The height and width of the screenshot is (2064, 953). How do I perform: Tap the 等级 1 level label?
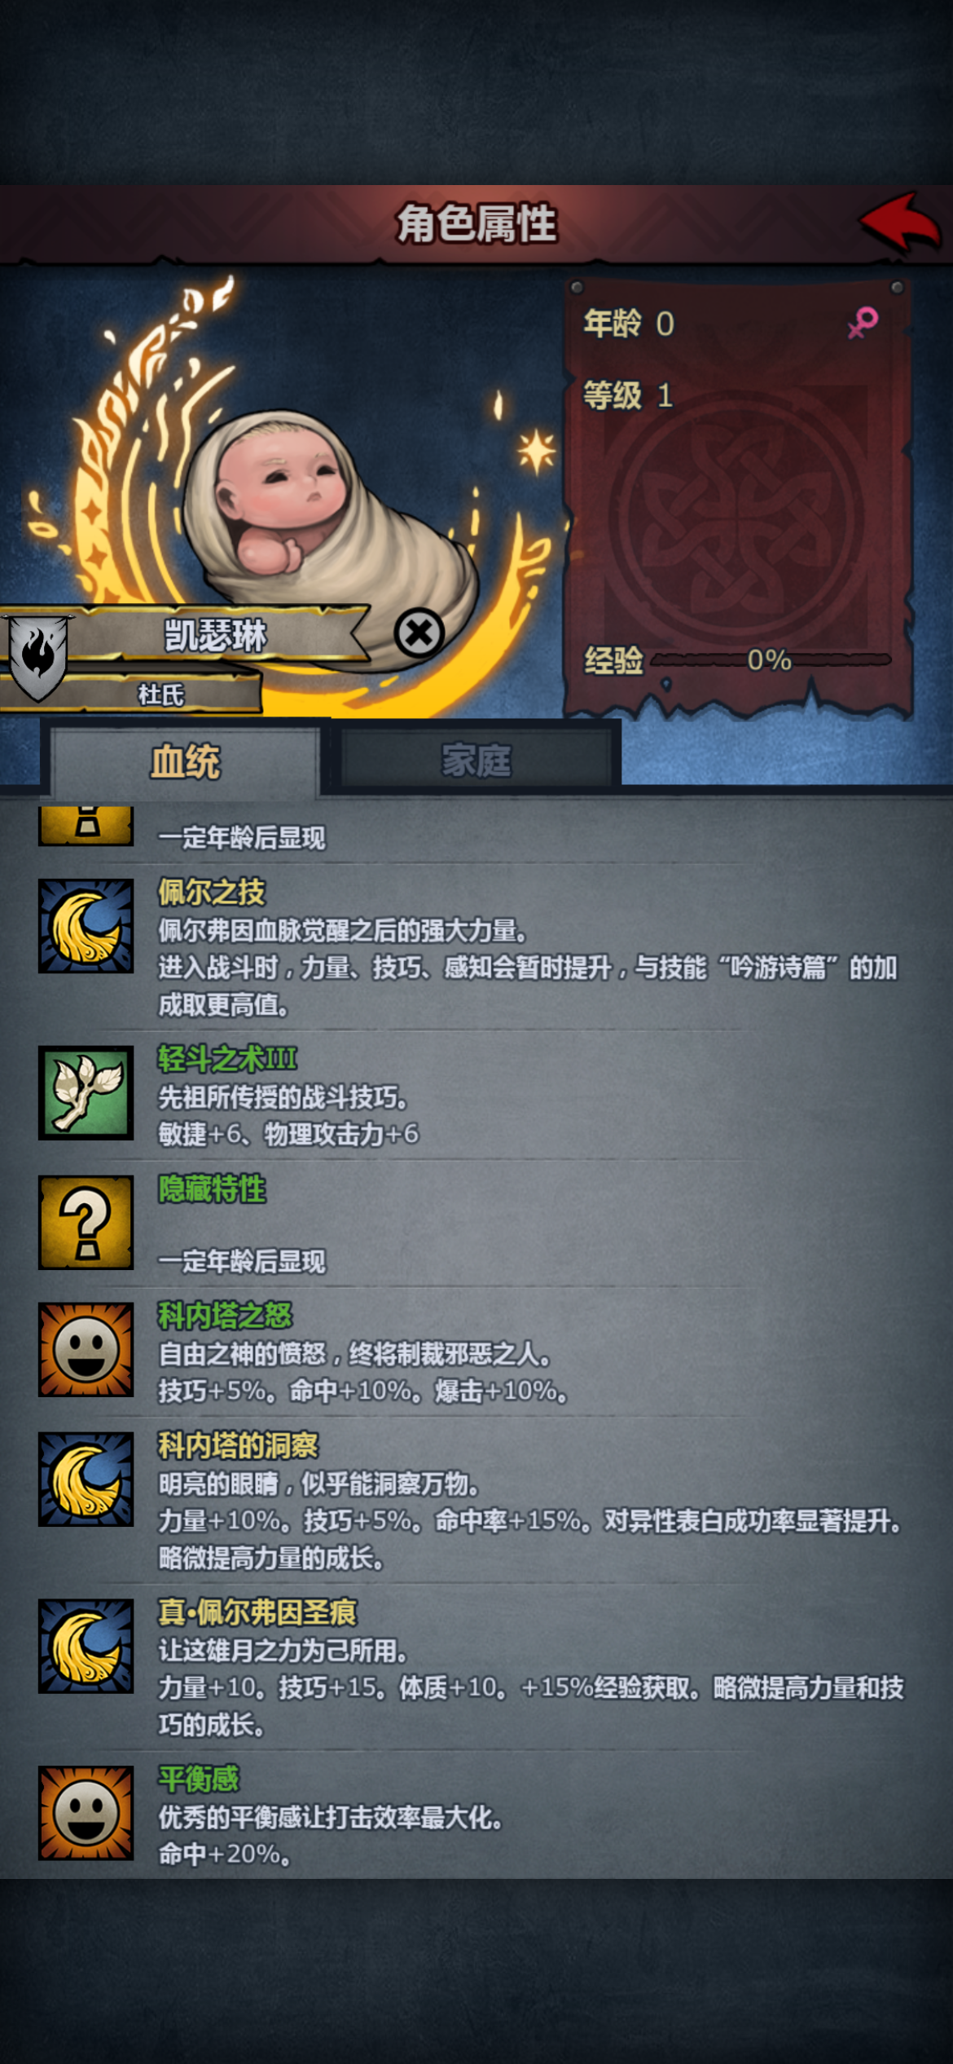[x=628, y=395]
